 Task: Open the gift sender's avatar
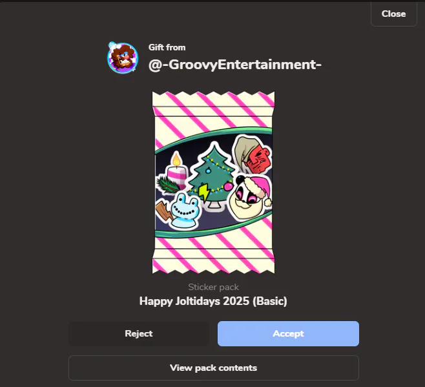click(123, 58)
